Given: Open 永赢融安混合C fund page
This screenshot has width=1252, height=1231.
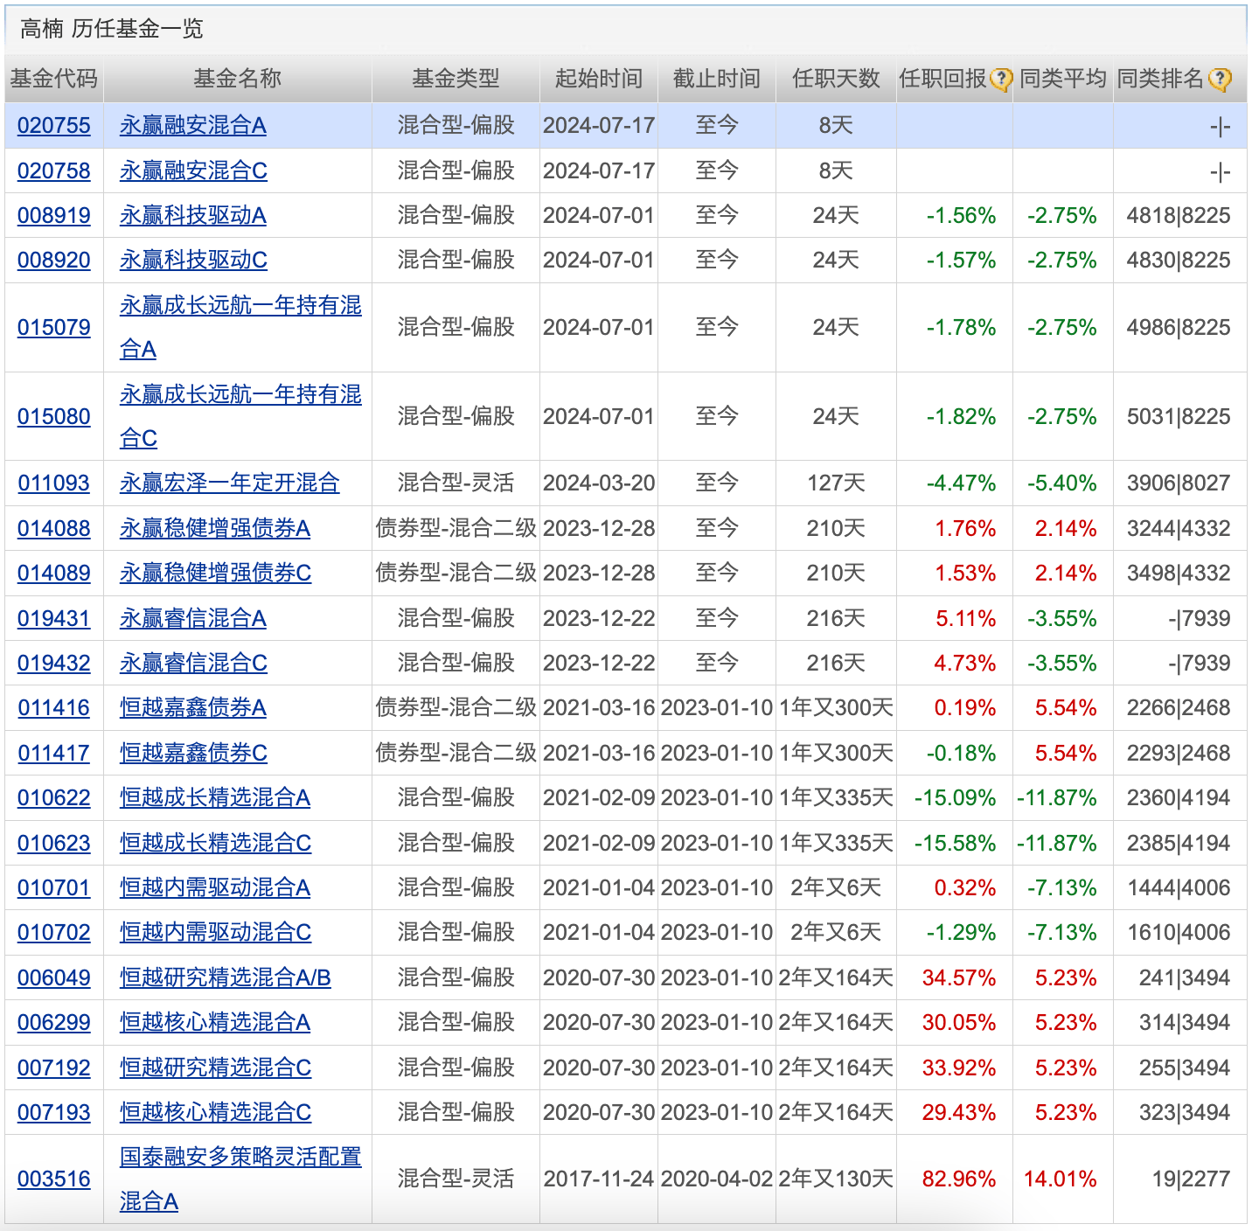Looking at the screenshot, I should point(193,170).
